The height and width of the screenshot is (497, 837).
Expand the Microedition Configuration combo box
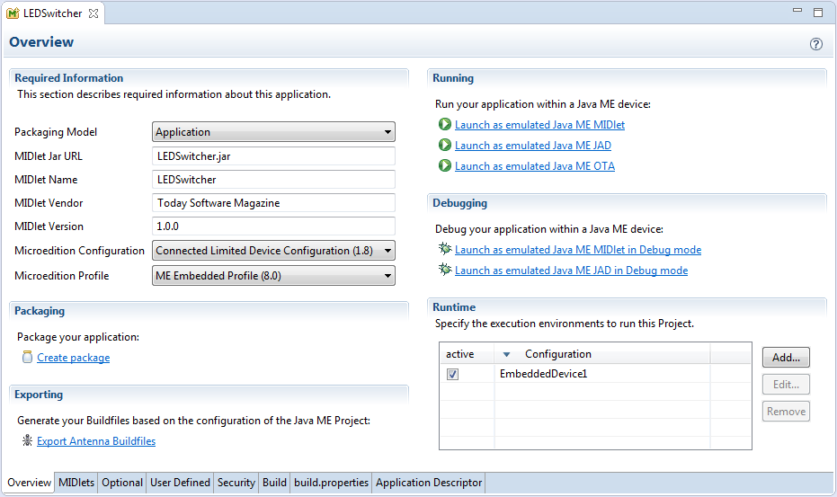tap(273, 251)
